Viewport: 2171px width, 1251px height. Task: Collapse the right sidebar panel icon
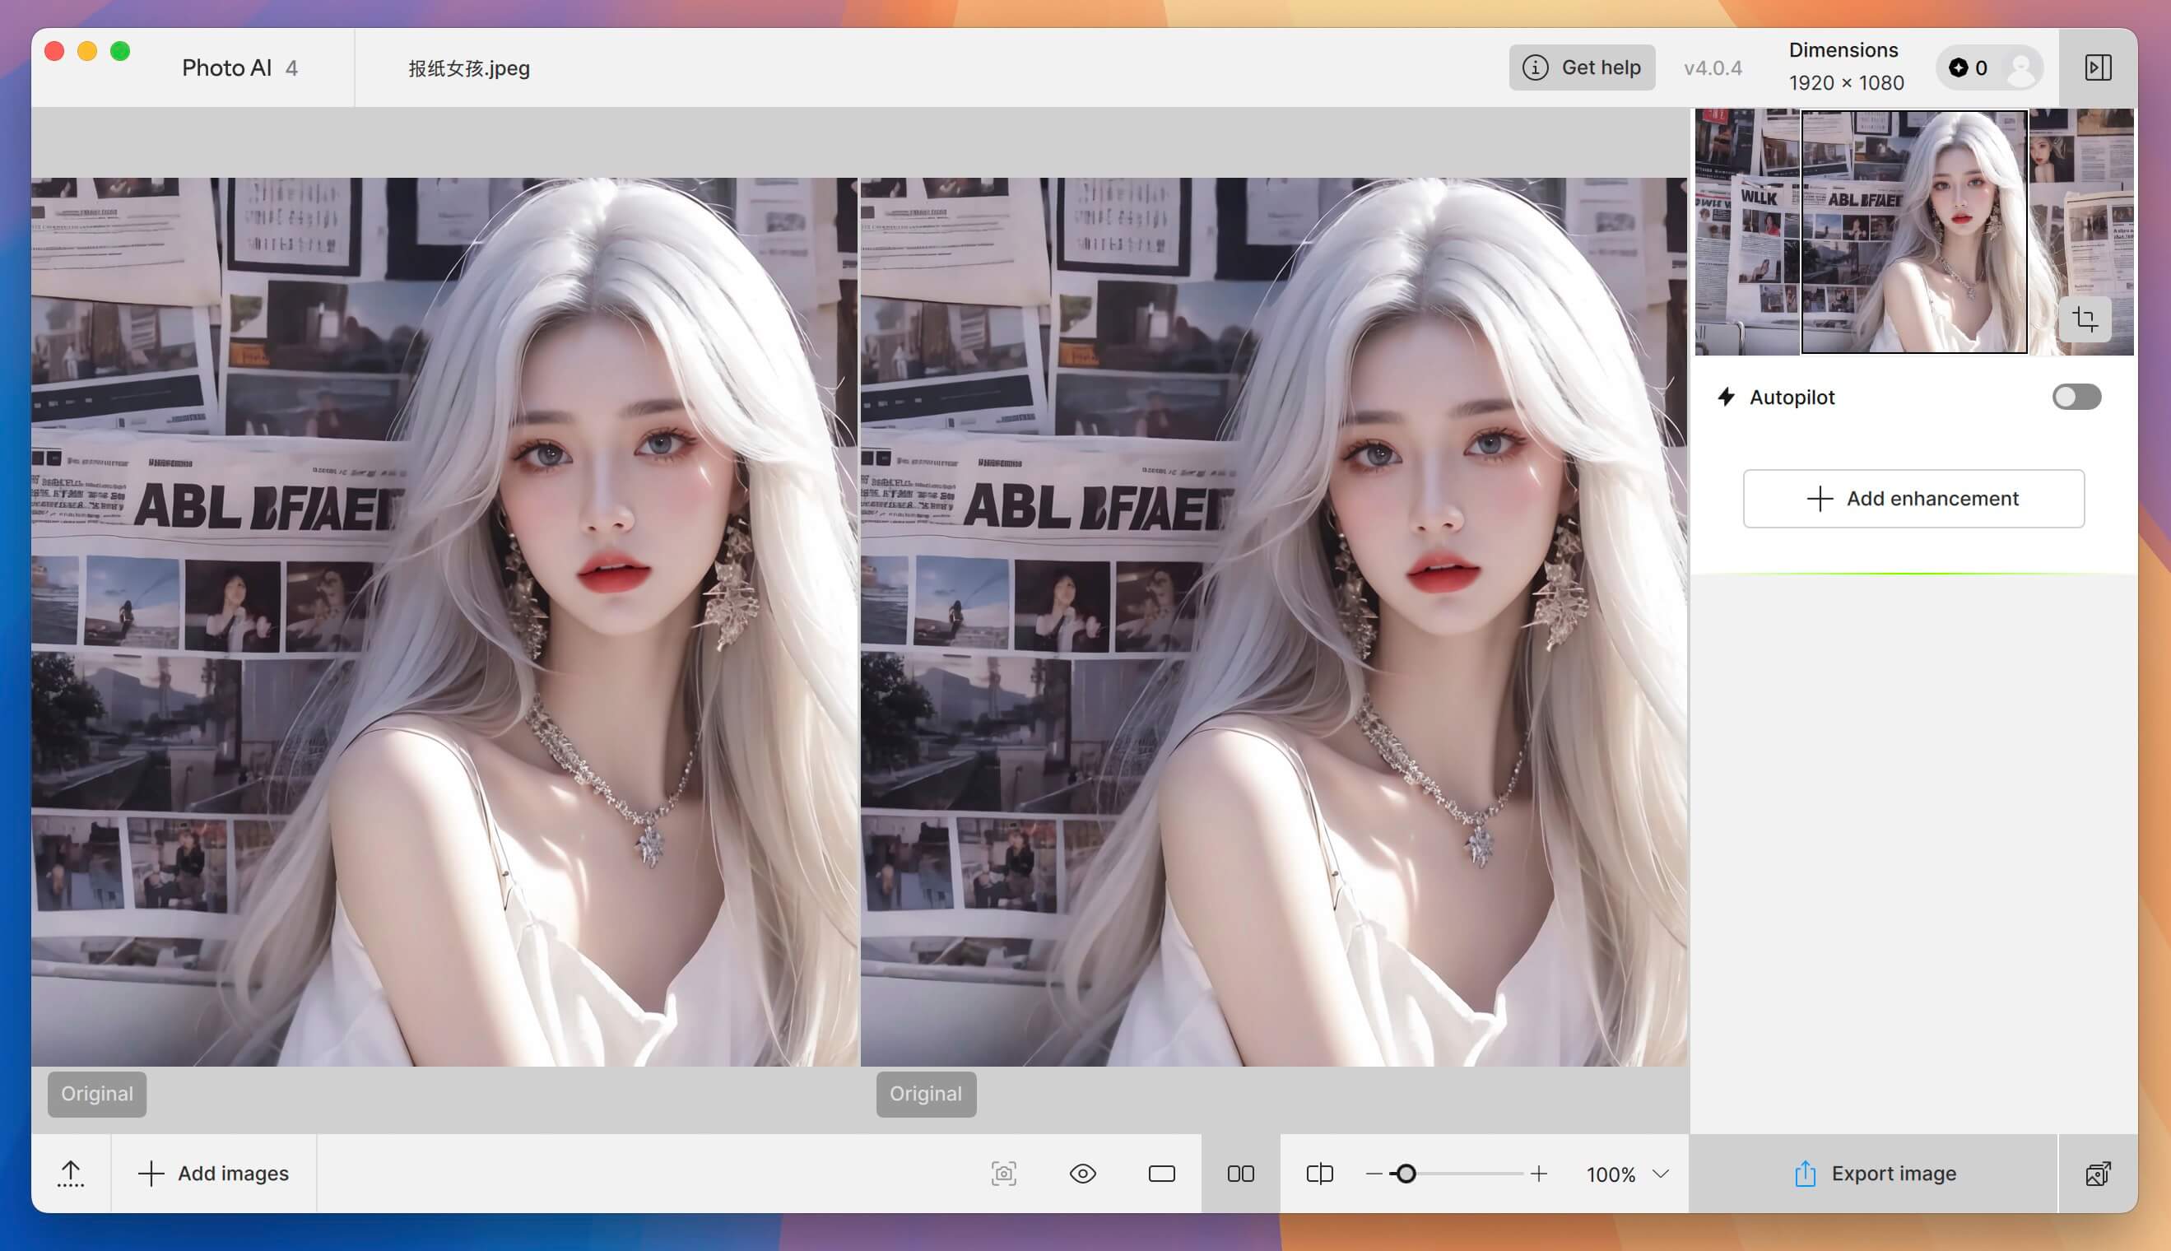[x=2098, y=67]
